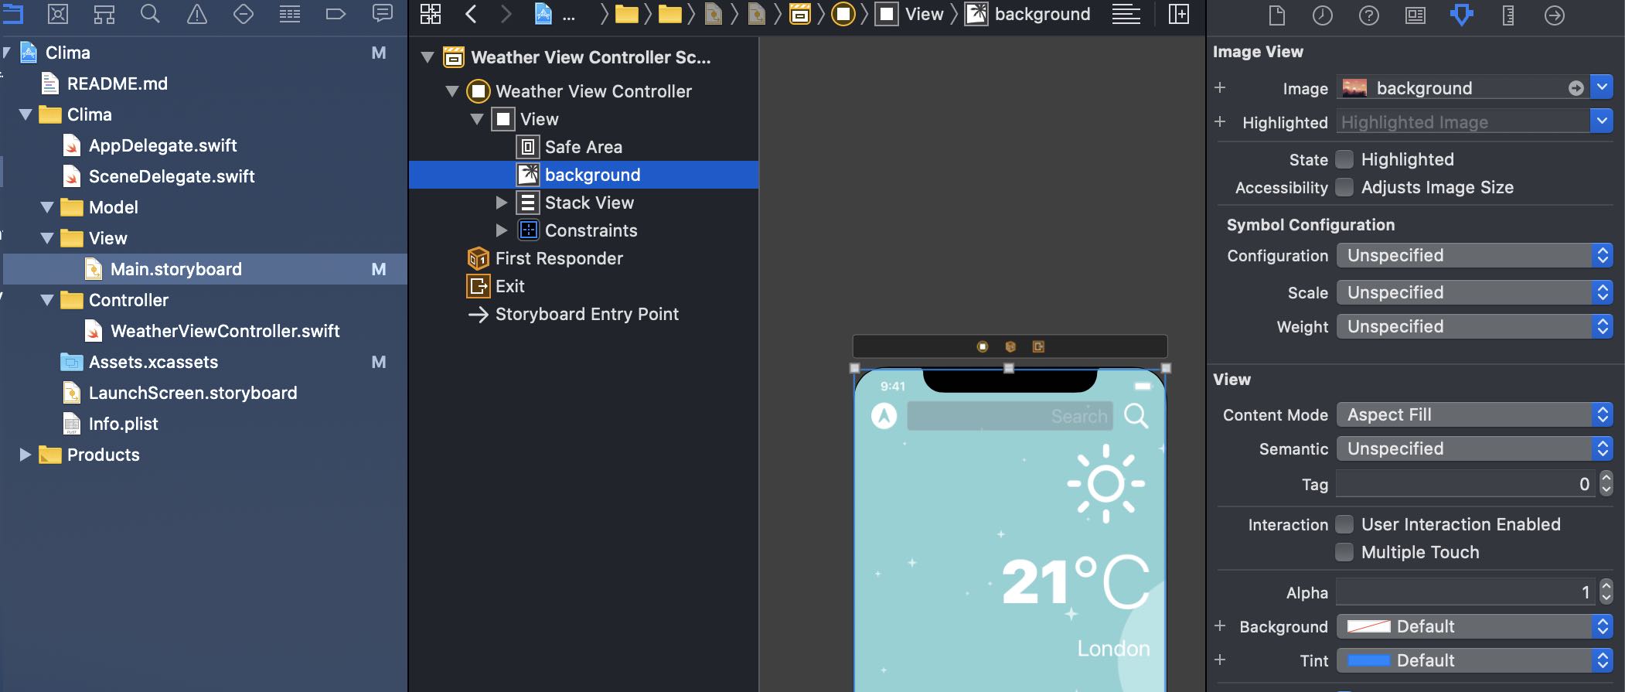The image size is (1625, 692).
Task: Open the Report navigator speech bubble icon
Action: pyautogui.click(x=382, y=13)
